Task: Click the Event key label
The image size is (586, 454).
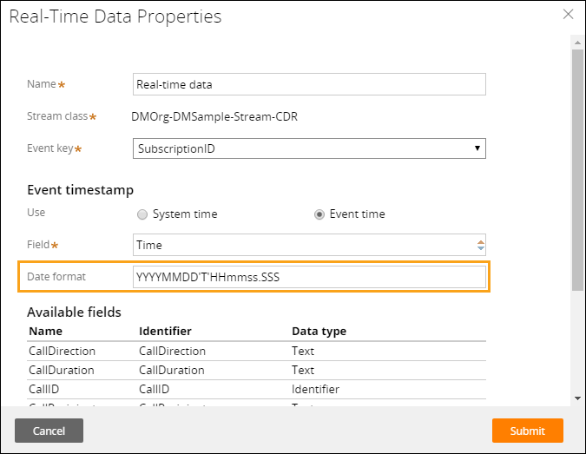Action: pos(50,148)
